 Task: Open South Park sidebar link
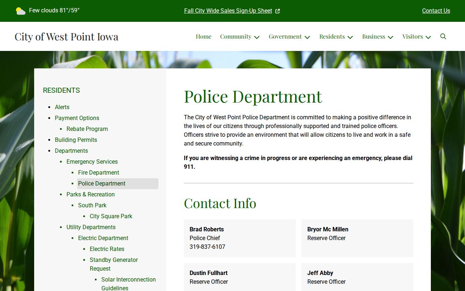pyautogui.click(x=92, y=205)
